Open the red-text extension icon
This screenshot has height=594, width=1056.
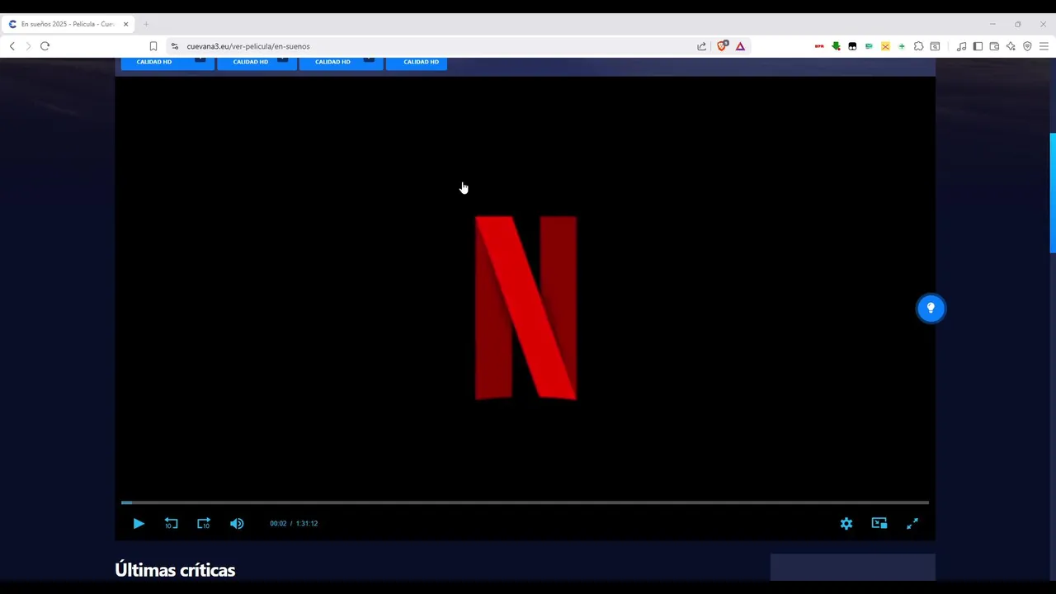point(819,46)
